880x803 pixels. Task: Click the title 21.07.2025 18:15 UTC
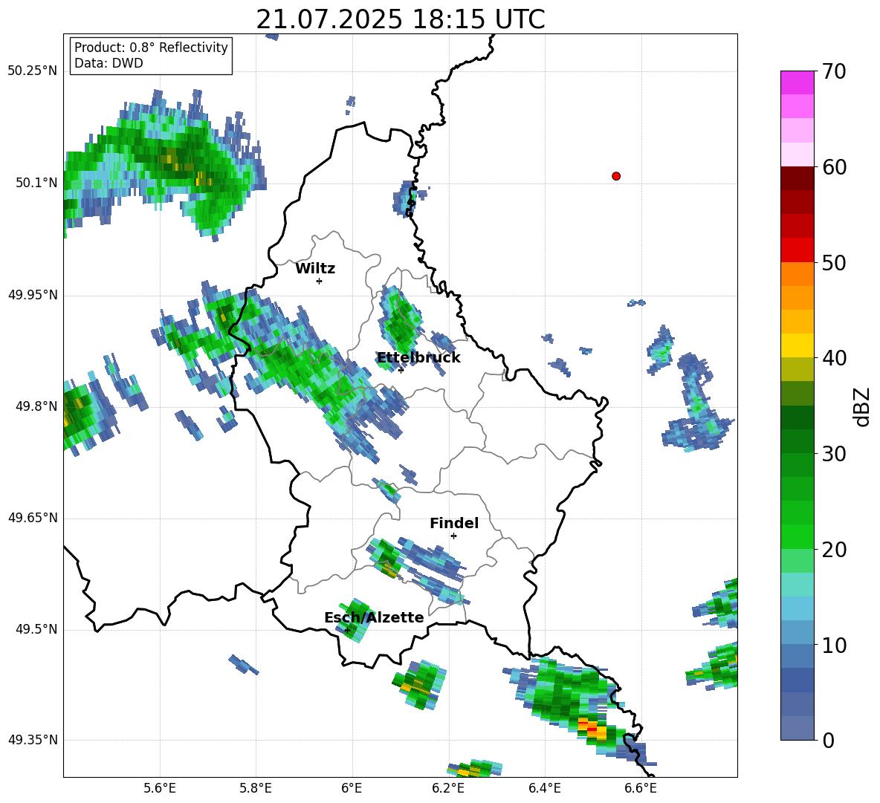coord(400,19)
